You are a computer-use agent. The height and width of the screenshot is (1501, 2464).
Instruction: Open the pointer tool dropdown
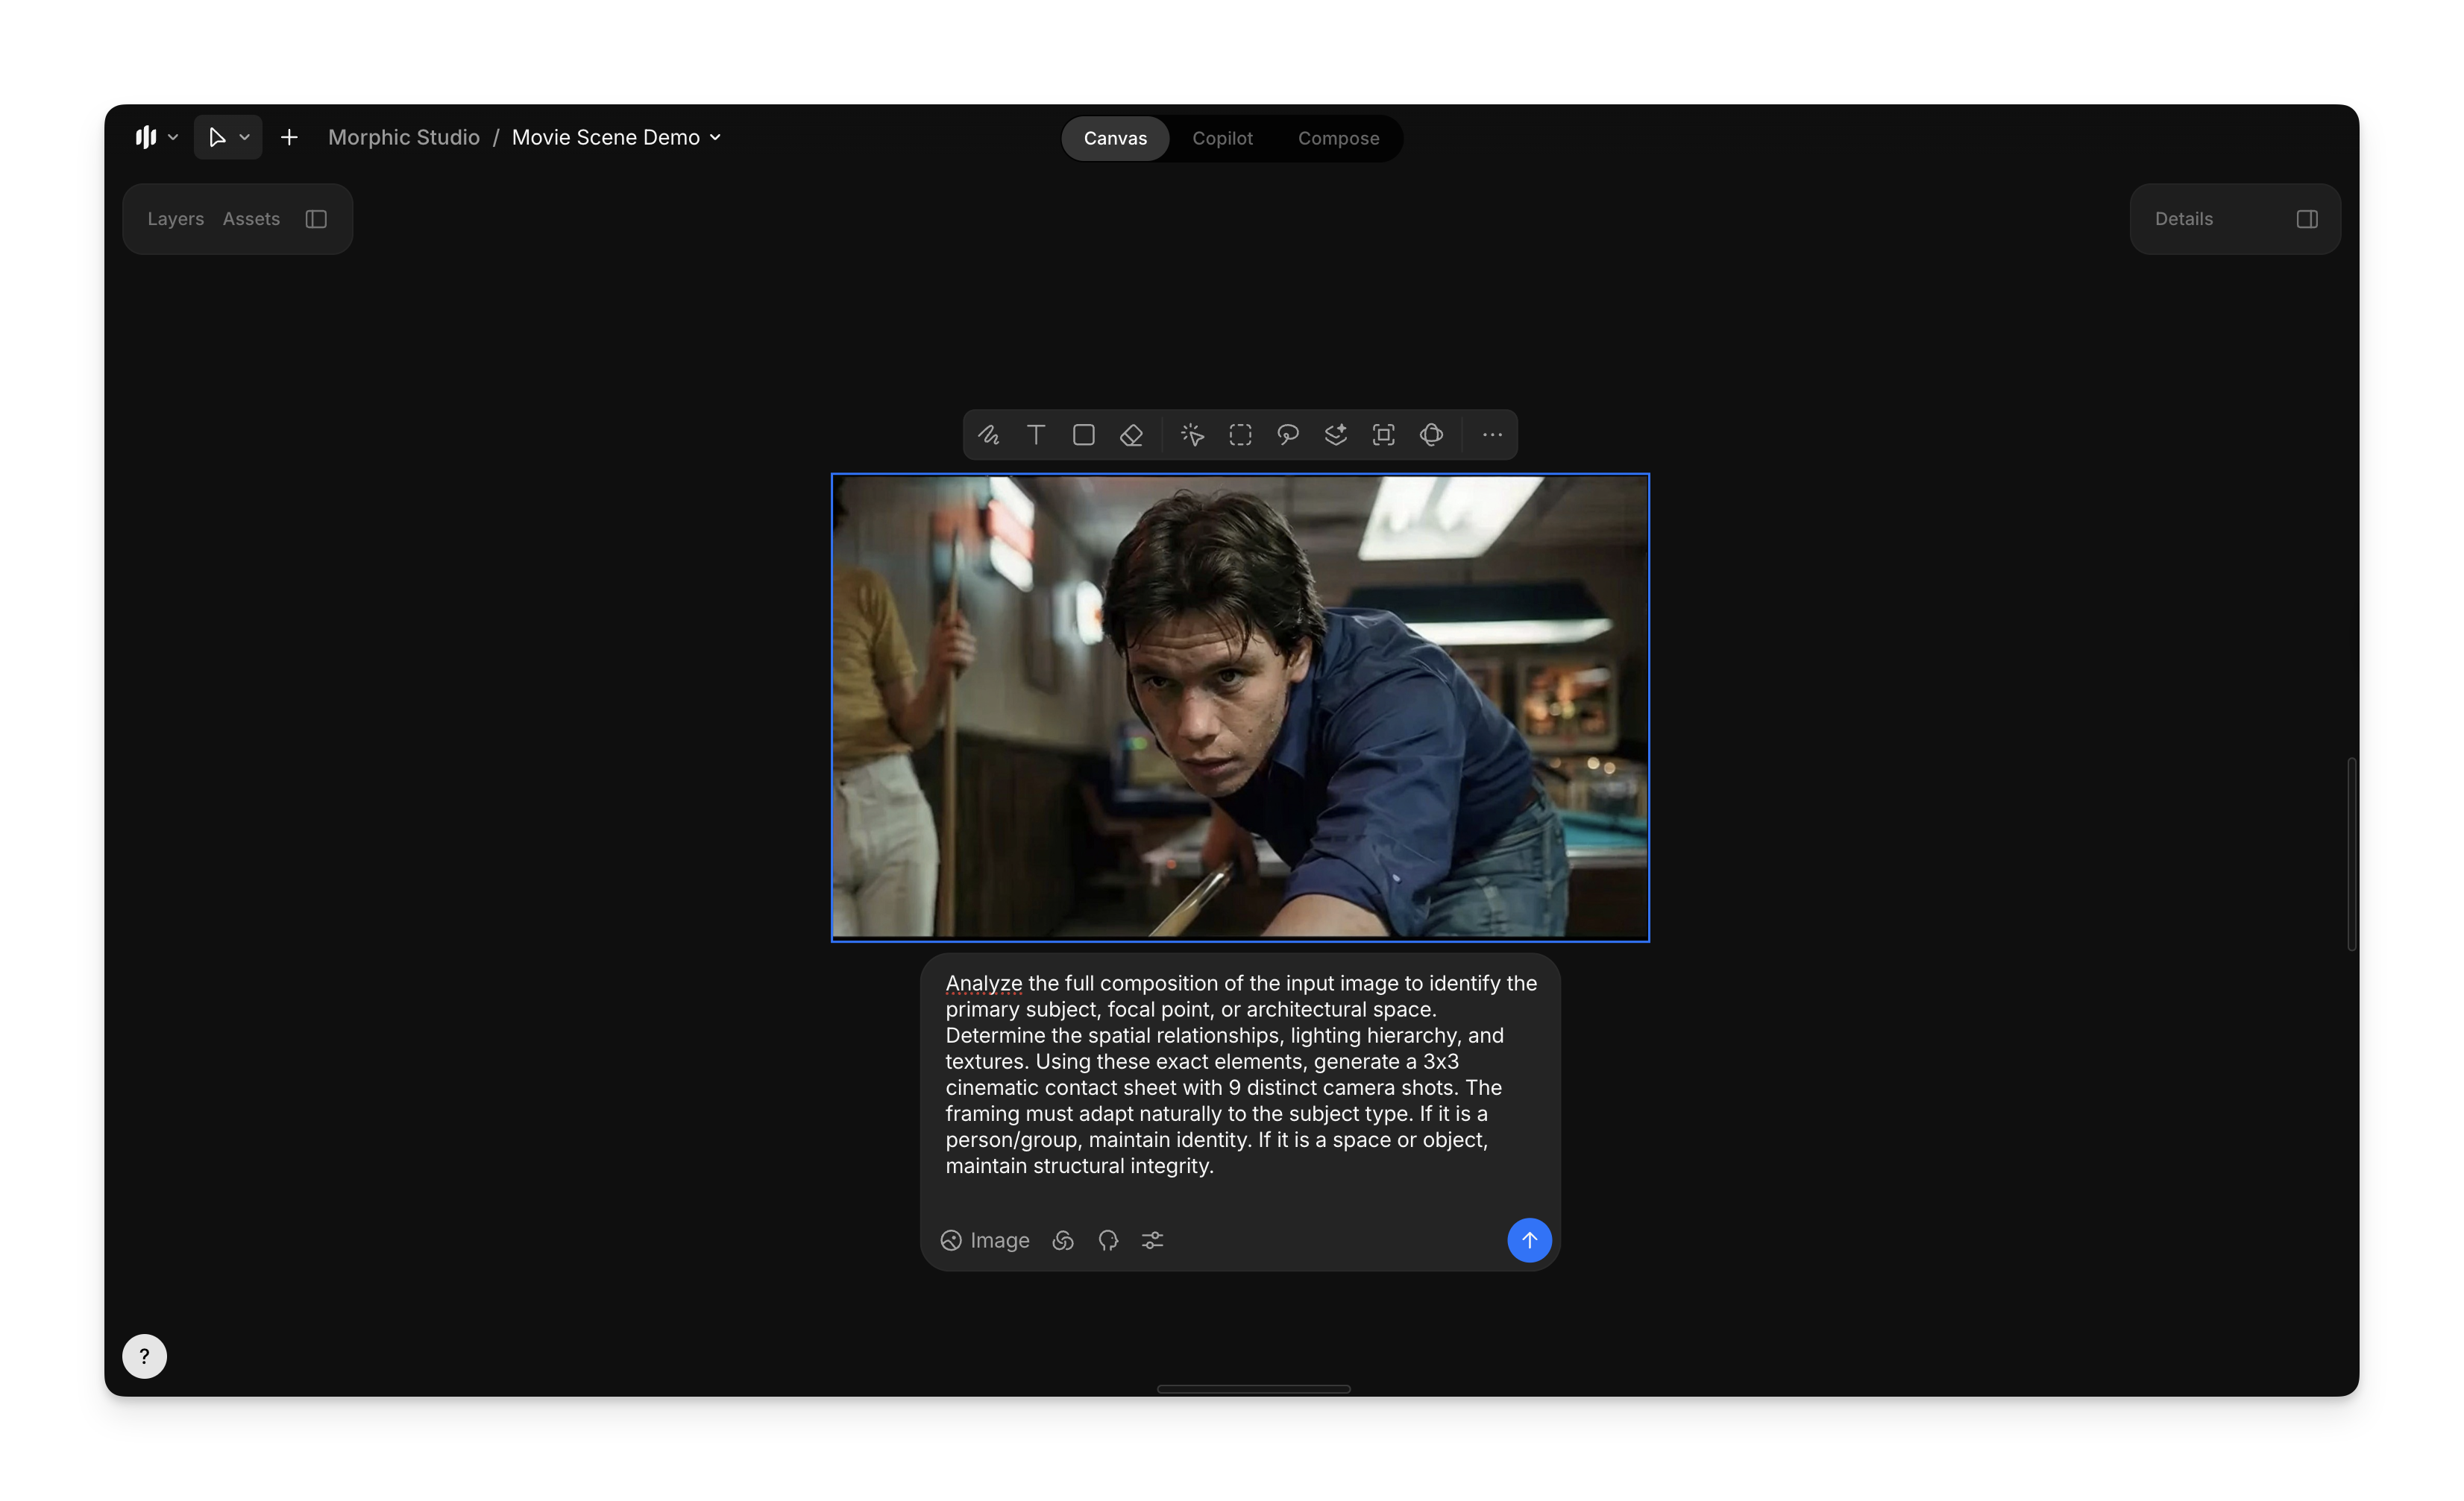[x=244, y=138]
